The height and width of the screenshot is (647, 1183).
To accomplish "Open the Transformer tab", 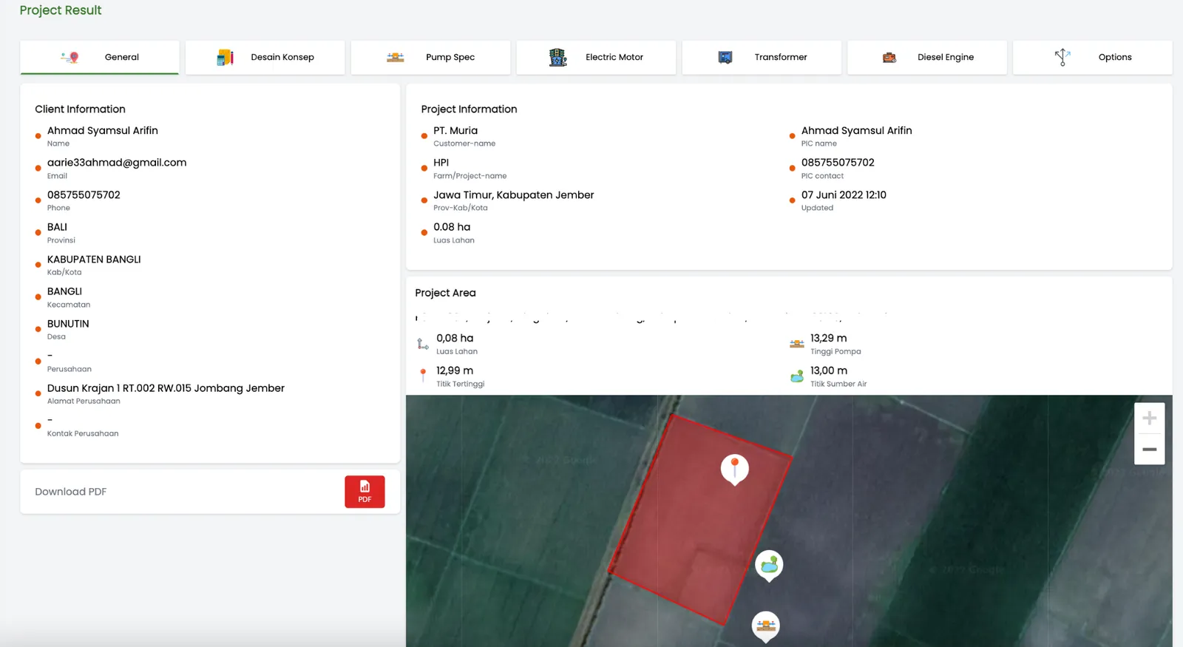I will coord(762,57).
